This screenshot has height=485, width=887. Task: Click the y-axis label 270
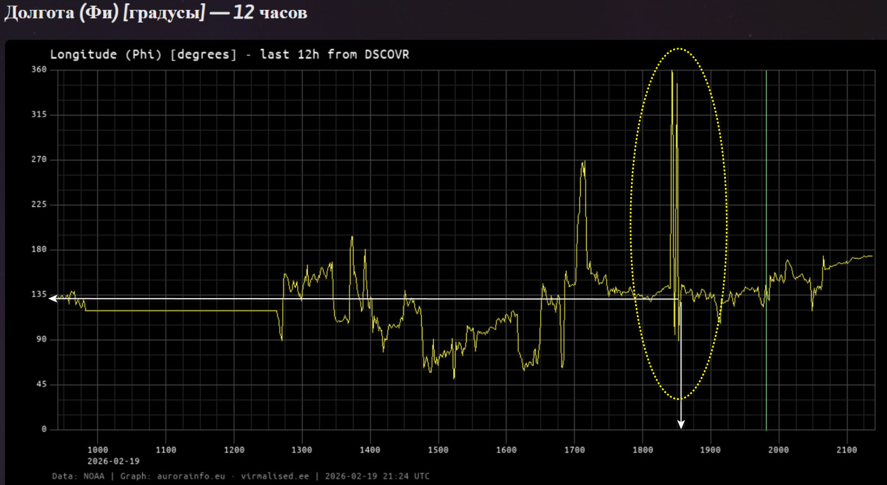click(x=39, y=159)
